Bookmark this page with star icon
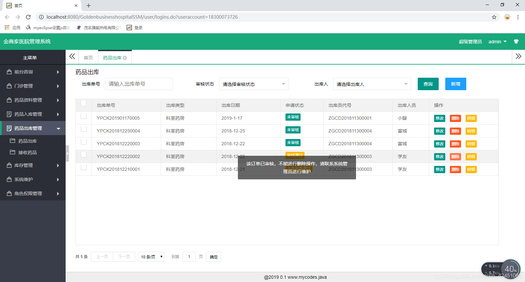Image resolution: width=525 pixels, height=282 pixels. (494, 17)
